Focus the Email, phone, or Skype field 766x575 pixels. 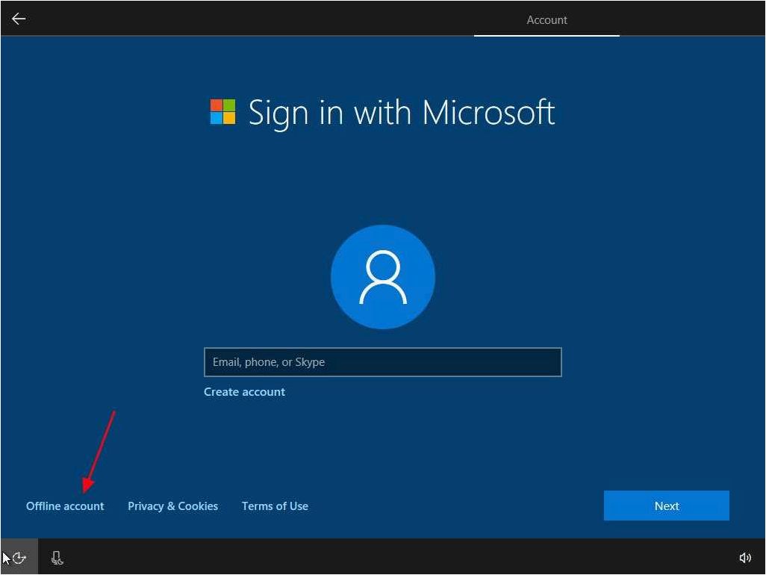point(383,362)
